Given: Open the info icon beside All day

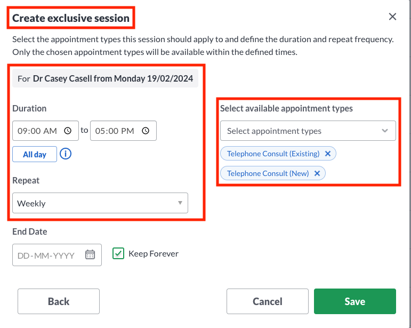Looking at the screenshot, I should tap(66, 154).
